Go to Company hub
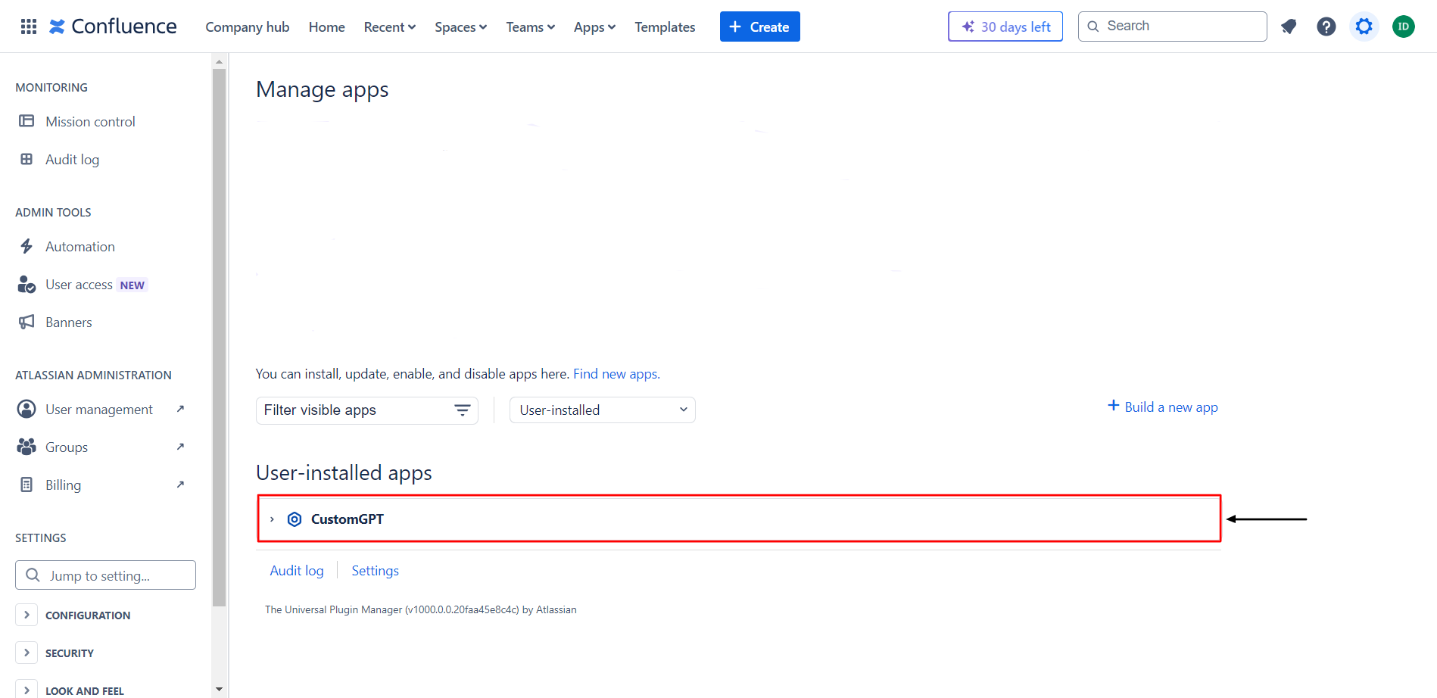Screen dimensions: 1437x698 click(x=248, y=26)
